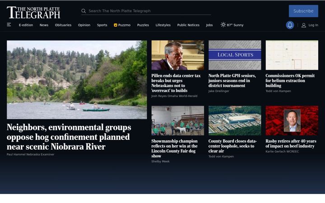Open the E-edition menu item
Image resolution: width=325 pixels, height=203 pixels.
click(x=26, y=25)
